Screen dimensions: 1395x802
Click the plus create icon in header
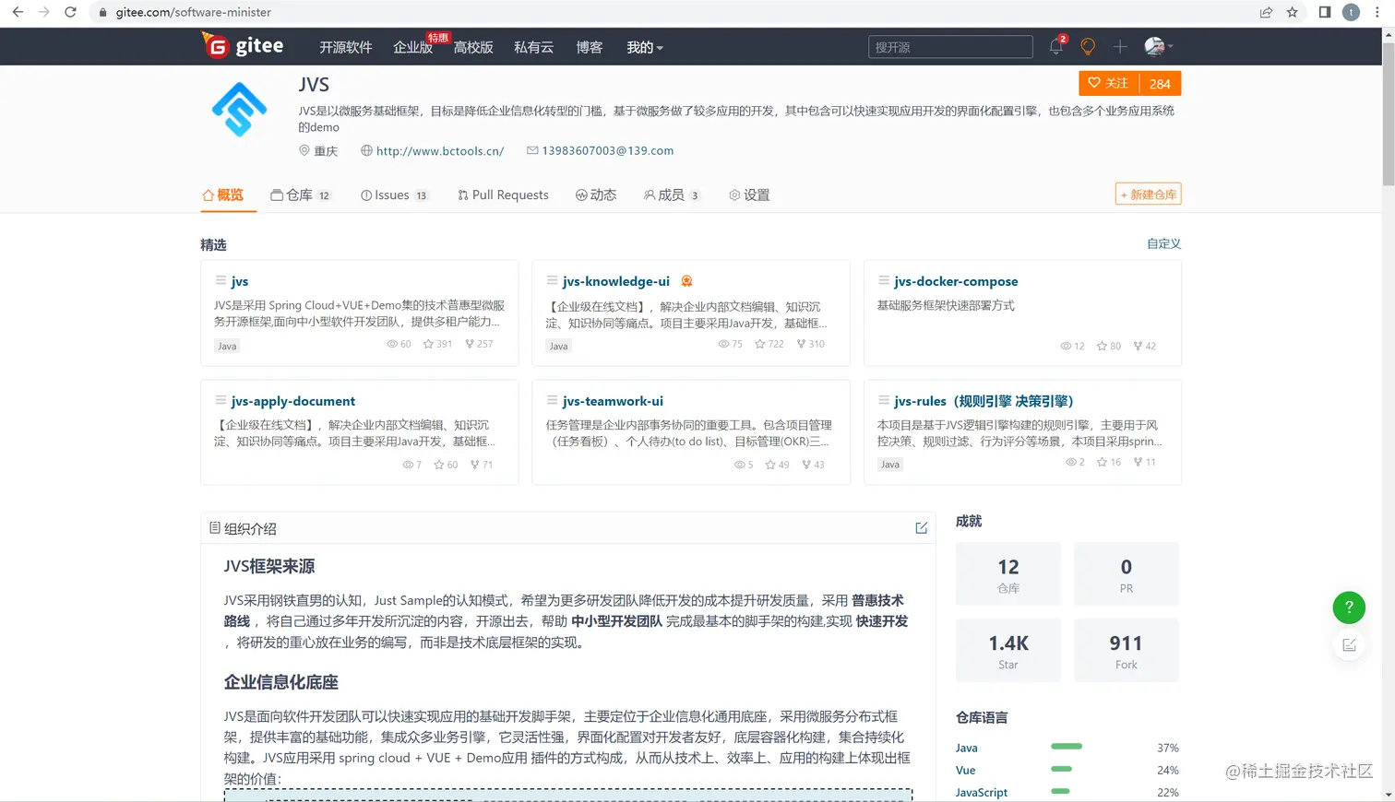[1120, 46]
